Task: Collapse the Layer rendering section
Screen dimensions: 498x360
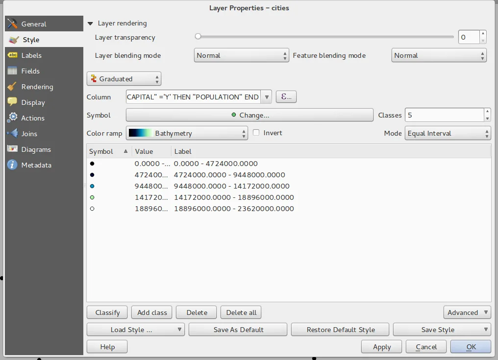Action: (90, 23)
